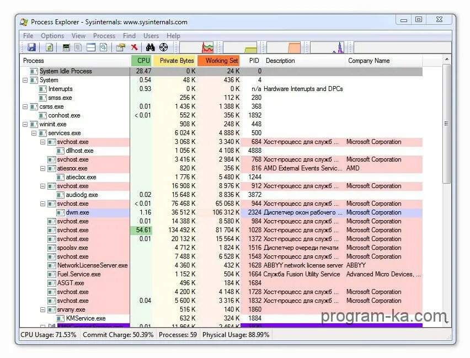This screenshot has height=358, width=470.
Task: Collapse the System process tree node
Action: [25, 81]
